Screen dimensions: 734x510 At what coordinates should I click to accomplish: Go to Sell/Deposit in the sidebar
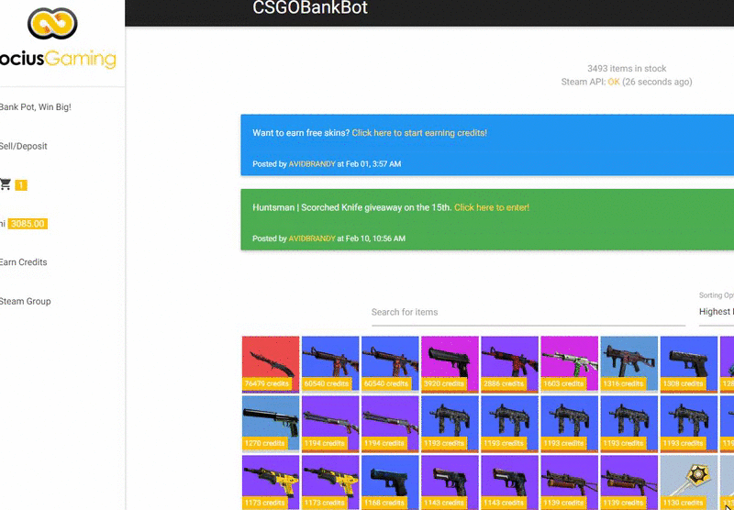[x=24, y=146]
